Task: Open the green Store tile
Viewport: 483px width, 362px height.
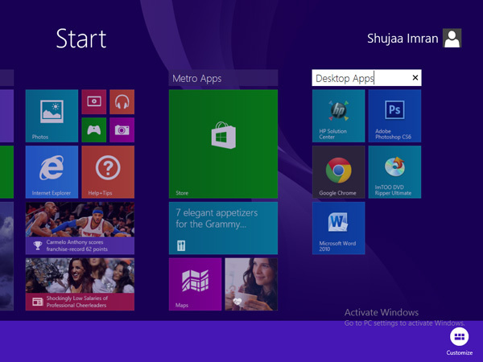Action: 223,143
